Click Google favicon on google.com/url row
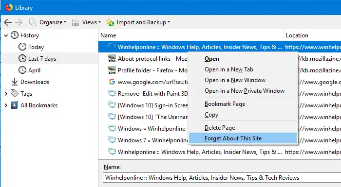341x187 pixels. 112,82
